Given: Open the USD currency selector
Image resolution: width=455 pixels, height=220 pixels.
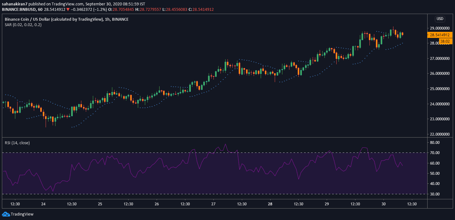Looking at the screenshot, I should (x=440, y=19).
